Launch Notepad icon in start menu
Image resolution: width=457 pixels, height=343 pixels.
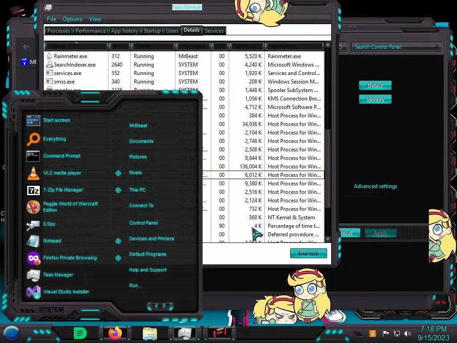[33, 241]
